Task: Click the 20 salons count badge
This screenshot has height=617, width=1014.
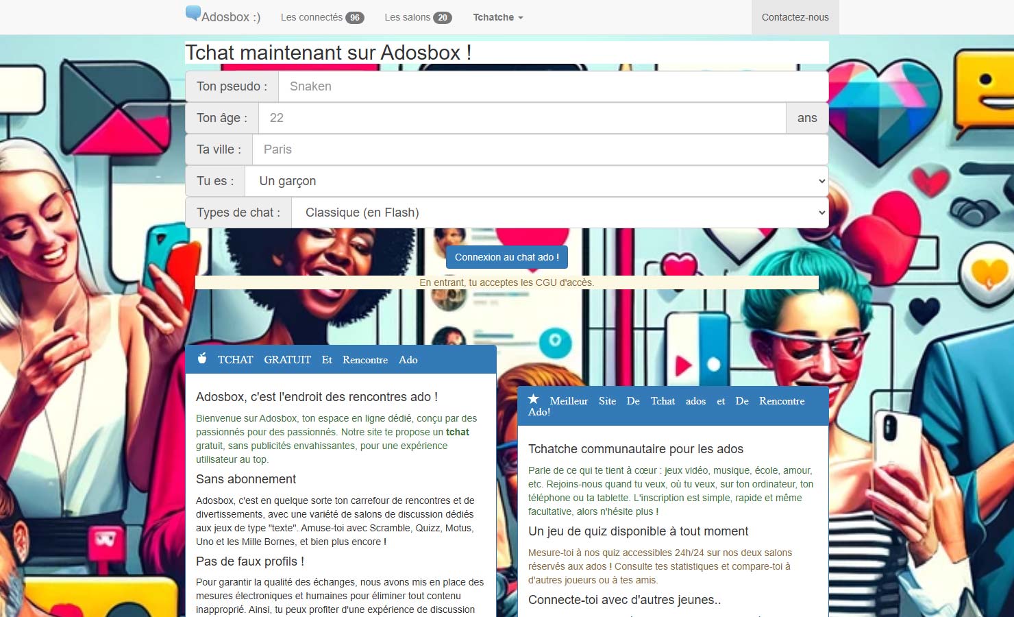Action: (x=443, y=18)
